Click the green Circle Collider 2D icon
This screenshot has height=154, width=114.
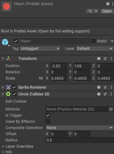8,94
